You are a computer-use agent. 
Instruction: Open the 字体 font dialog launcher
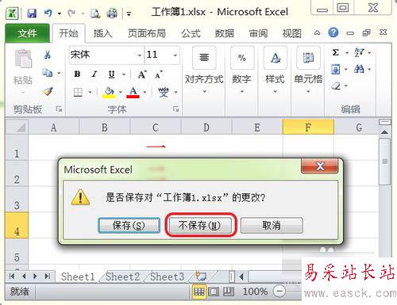175,109
